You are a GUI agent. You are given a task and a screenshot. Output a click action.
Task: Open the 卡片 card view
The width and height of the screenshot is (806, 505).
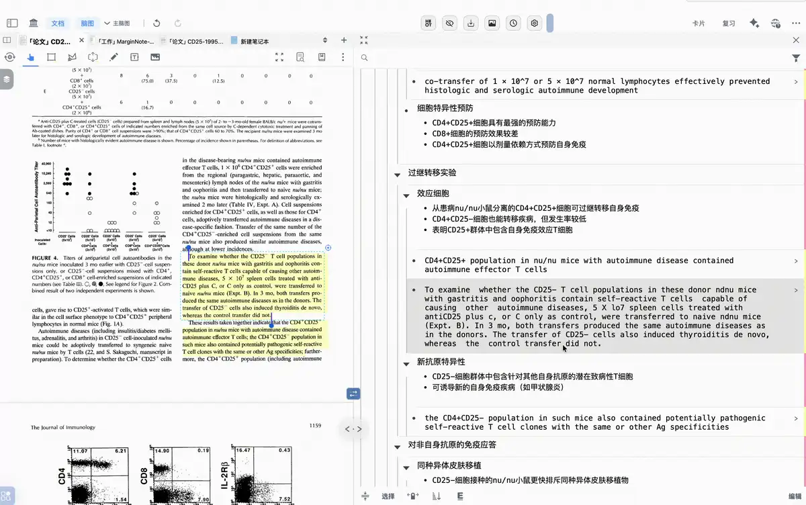point(699,24)
